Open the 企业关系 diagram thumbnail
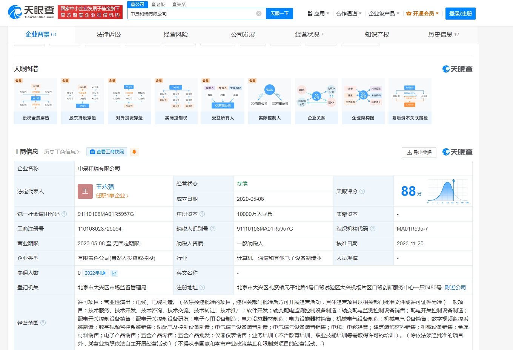 coord(316,101)
